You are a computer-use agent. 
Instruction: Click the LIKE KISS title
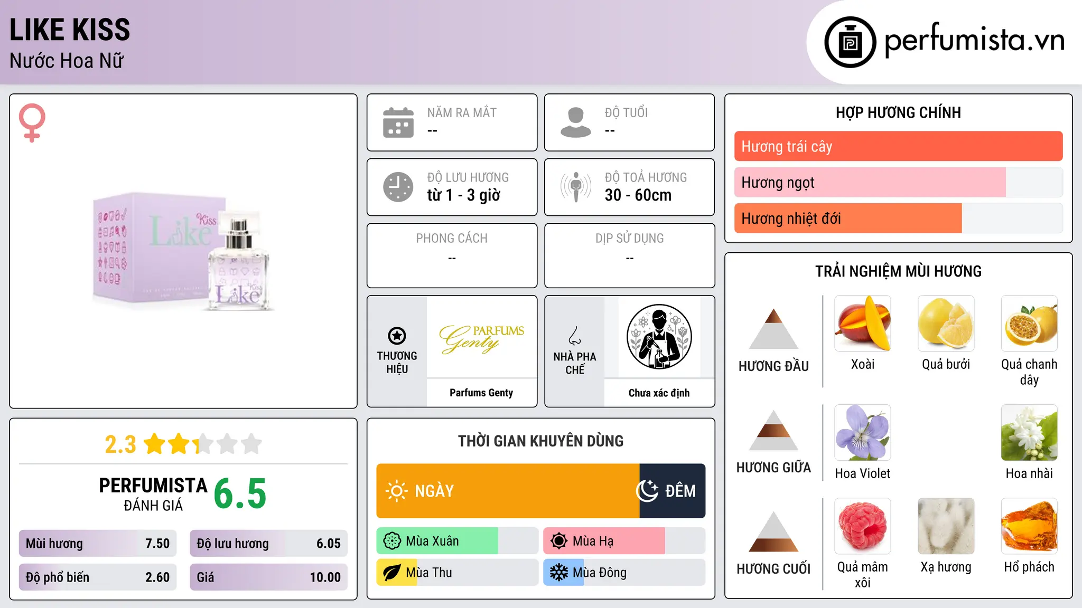[70, 30]
